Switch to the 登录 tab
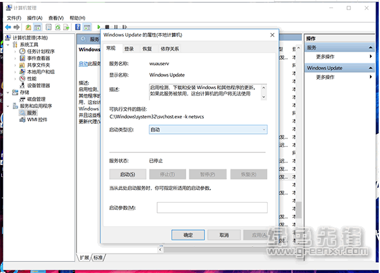 coord(129,49)
